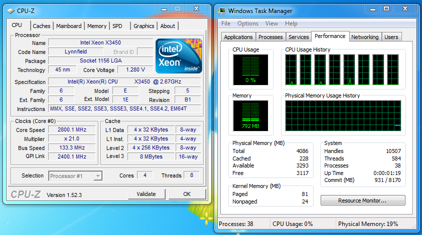Click the Level 2 value 4 x 256 KBytes

pos(151,148)
